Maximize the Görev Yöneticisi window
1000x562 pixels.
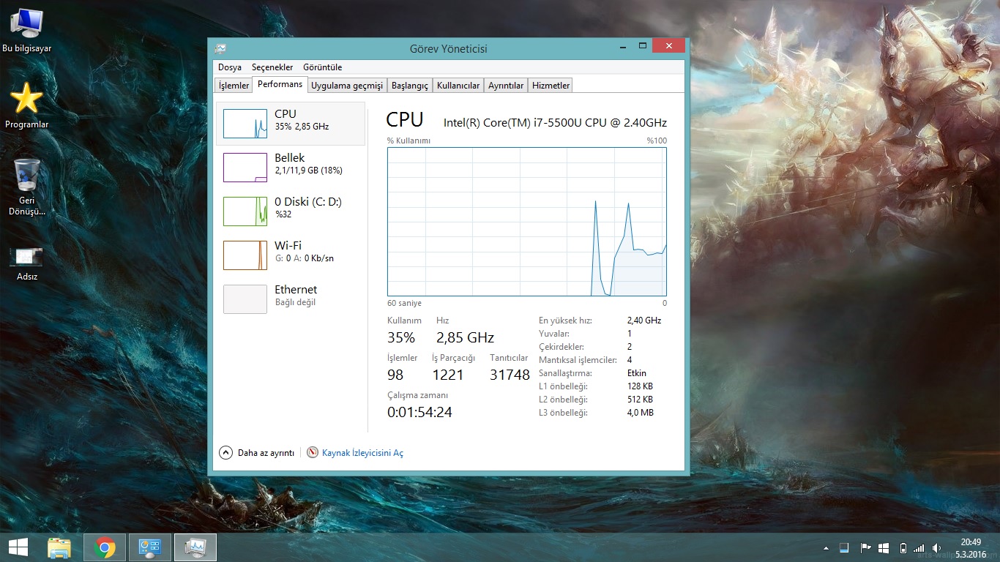tap(642, 45)
